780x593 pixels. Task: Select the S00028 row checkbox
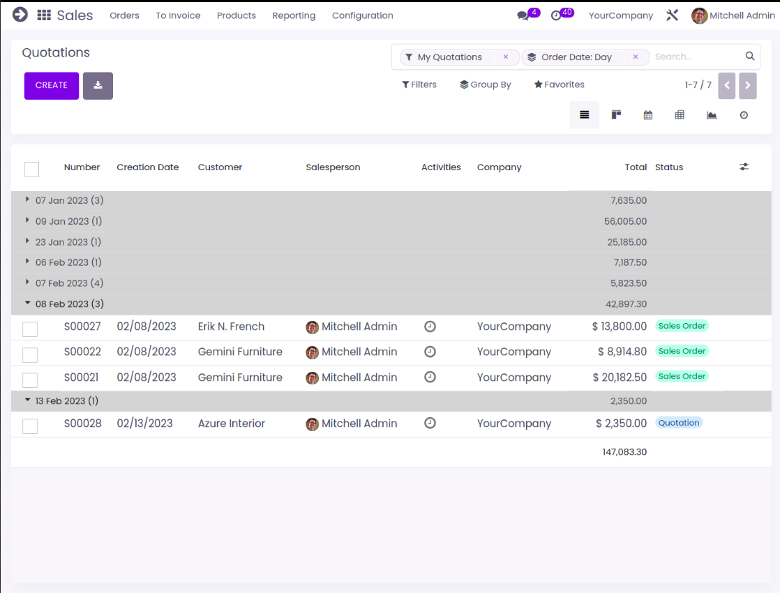(30, 426)
